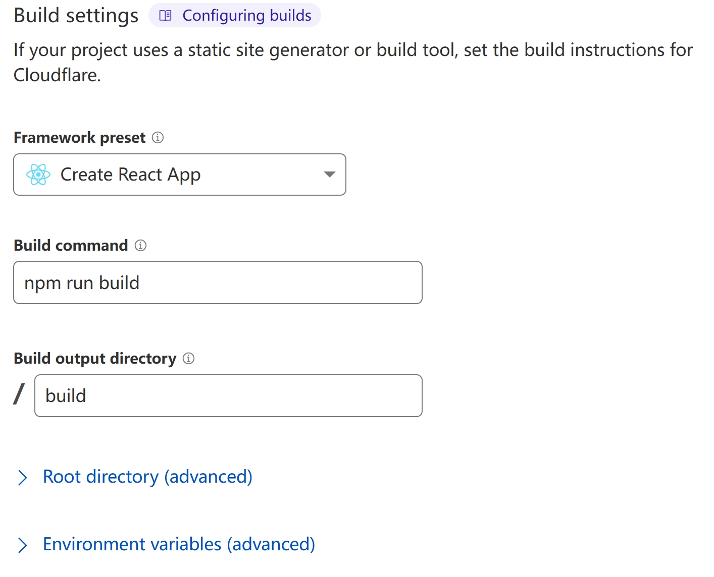Click the info icon beside Build output directory
Screen dimensions: 714x577
point(188,359)
